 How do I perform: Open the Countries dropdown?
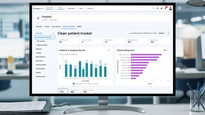[x=72, y=9]
